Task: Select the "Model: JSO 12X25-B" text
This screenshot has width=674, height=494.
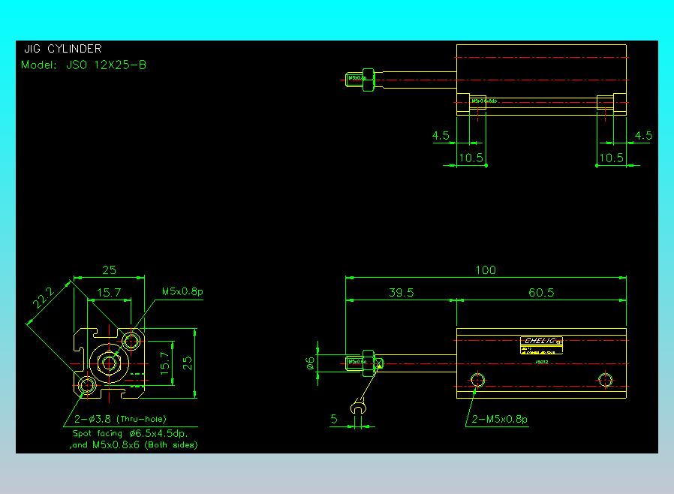Action: coord(83,65)
